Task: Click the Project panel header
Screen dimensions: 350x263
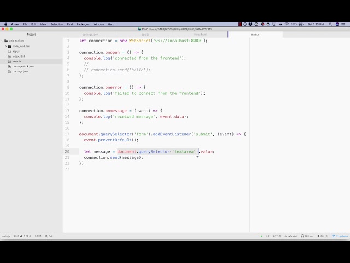Action: (x=31, y=35)
